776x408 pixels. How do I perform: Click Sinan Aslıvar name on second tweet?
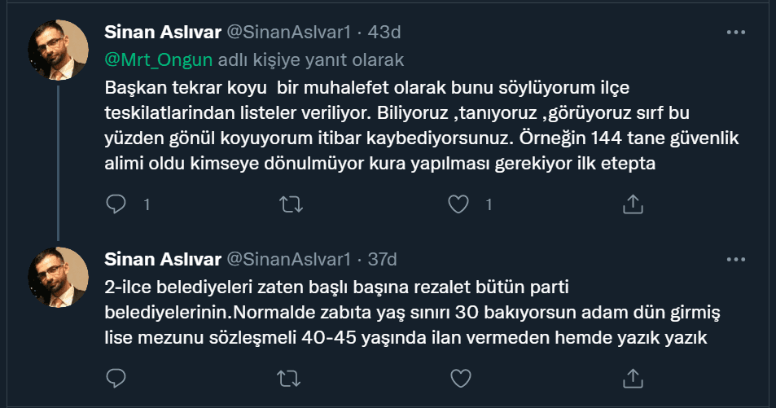[163, 260]
